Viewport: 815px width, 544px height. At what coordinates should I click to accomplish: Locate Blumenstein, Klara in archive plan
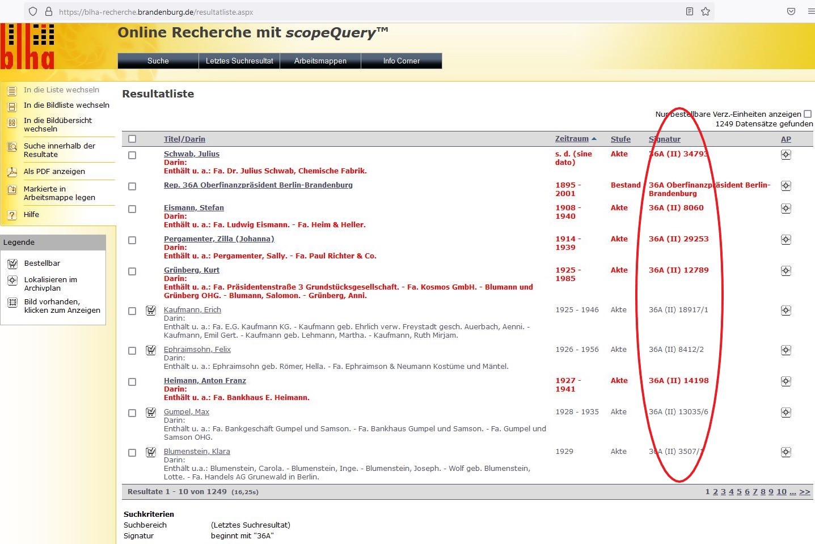point(786,452)
